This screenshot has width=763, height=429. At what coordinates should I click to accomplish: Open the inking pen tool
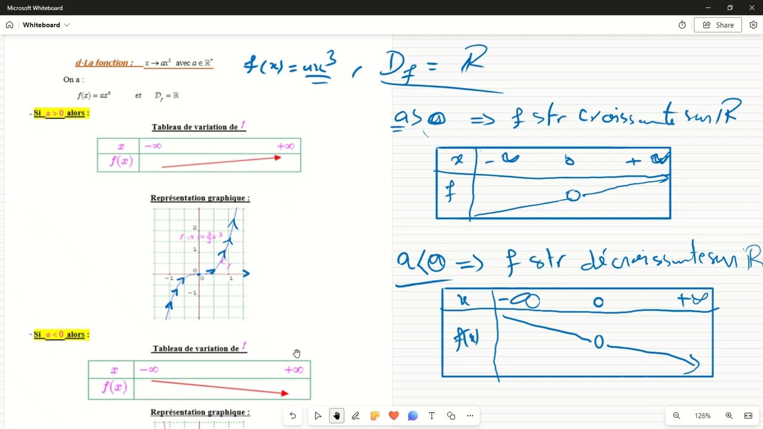[356, 416]
